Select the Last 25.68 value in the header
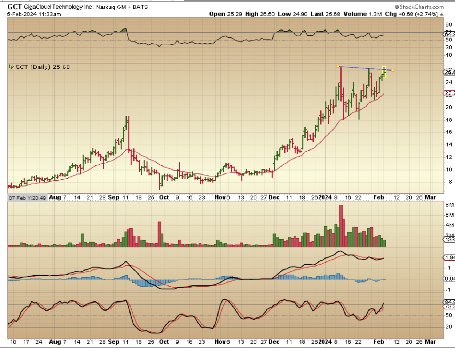The image size is (455, 348). click(325, 14)
